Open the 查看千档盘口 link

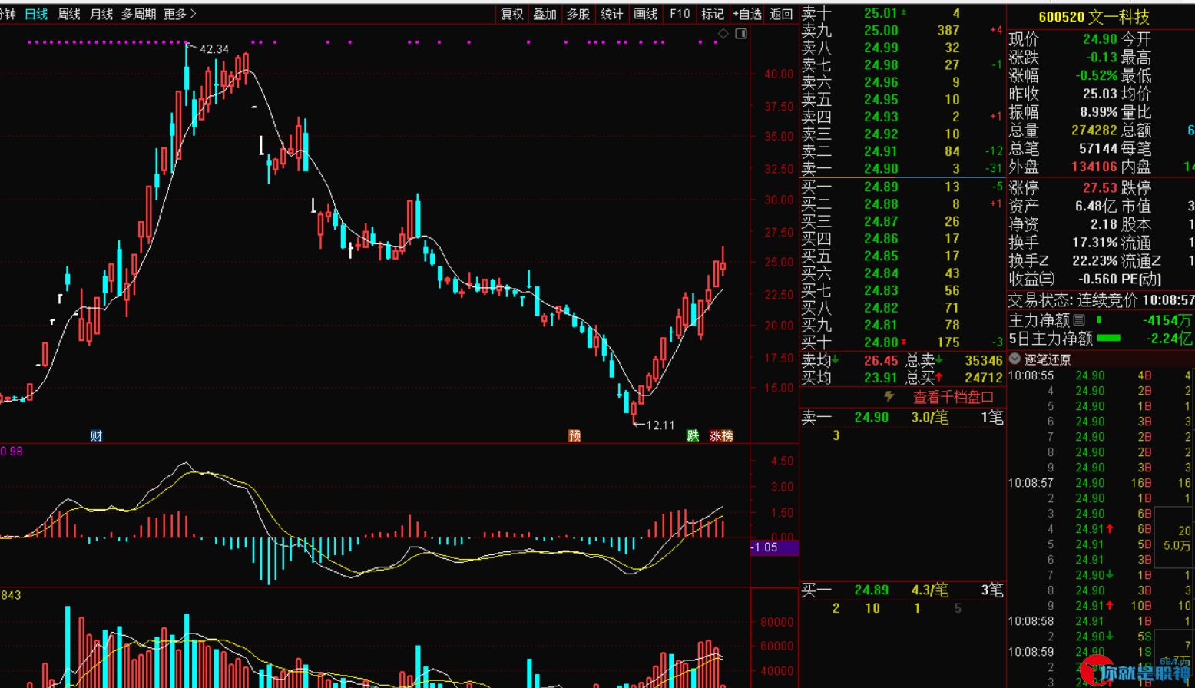(953, 397)
